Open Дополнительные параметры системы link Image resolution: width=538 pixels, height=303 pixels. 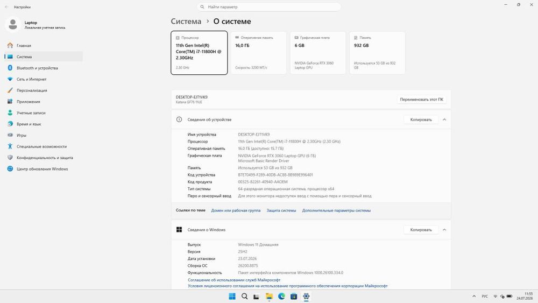[336, 210]
